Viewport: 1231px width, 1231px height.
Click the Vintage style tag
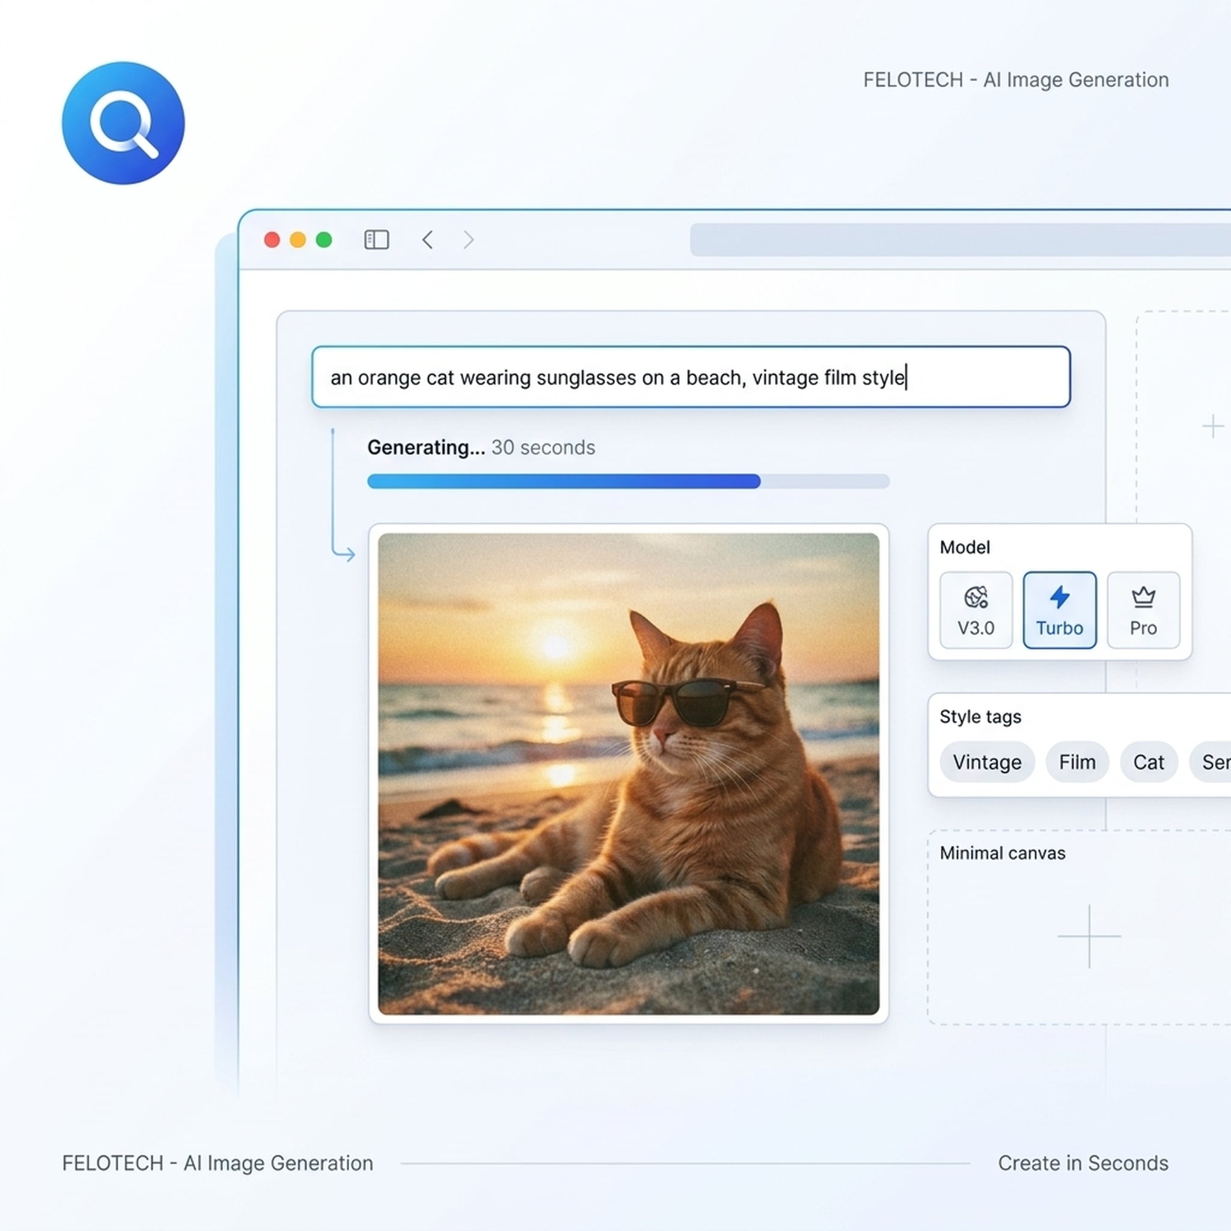point(987,762)
